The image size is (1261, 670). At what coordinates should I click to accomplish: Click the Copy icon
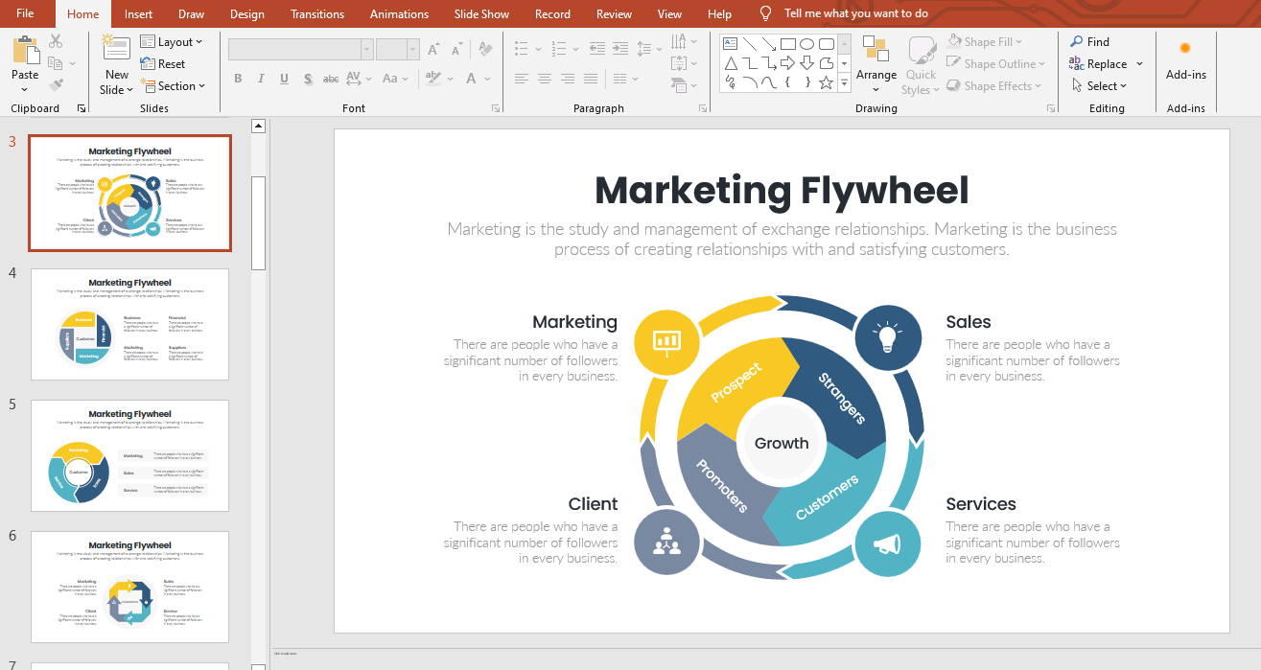[55, 63]
